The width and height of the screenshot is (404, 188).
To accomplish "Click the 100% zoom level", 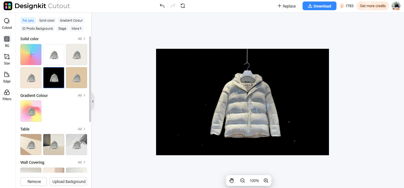I will click(x=254, y=181).
